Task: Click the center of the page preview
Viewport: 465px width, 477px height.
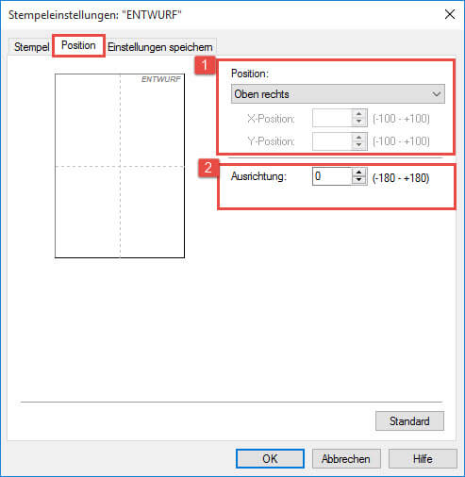Action: [120, 166]
